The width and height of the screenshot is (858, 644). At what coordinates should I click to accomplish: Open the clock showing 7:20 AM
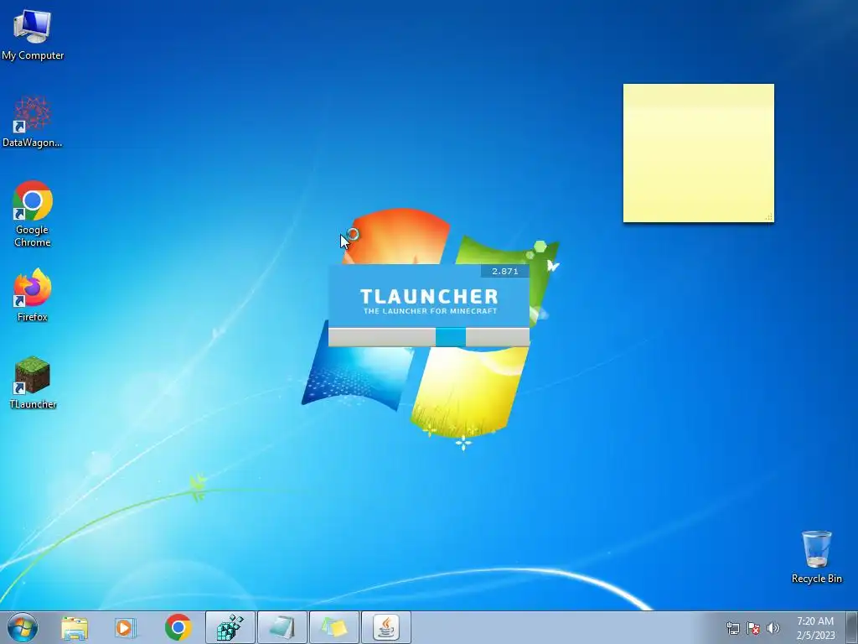pyautogui.click(x=815, y=628)
